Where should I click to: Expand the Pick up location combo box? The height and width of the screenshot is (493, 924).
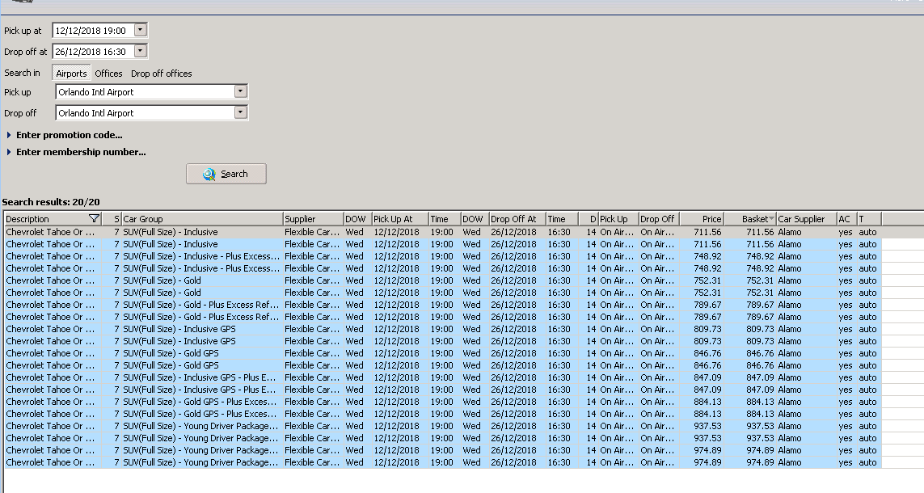click(x=240, y=91)
